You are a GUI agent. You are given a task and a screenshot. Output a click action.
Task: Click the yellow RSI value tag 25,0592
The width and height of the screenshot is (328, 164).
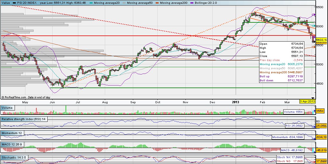click(x=322, y=126)
